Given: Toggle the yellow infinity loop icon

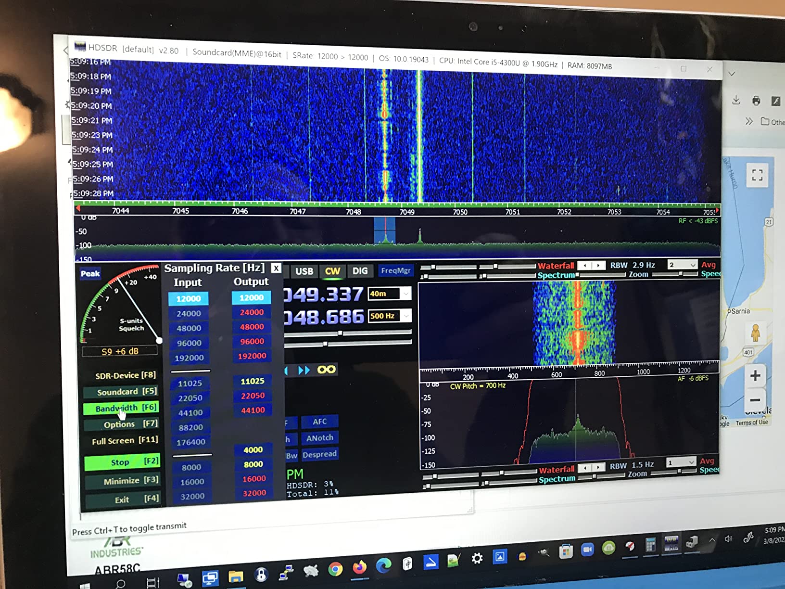Looking at the screenshot, I should [327, 370].
